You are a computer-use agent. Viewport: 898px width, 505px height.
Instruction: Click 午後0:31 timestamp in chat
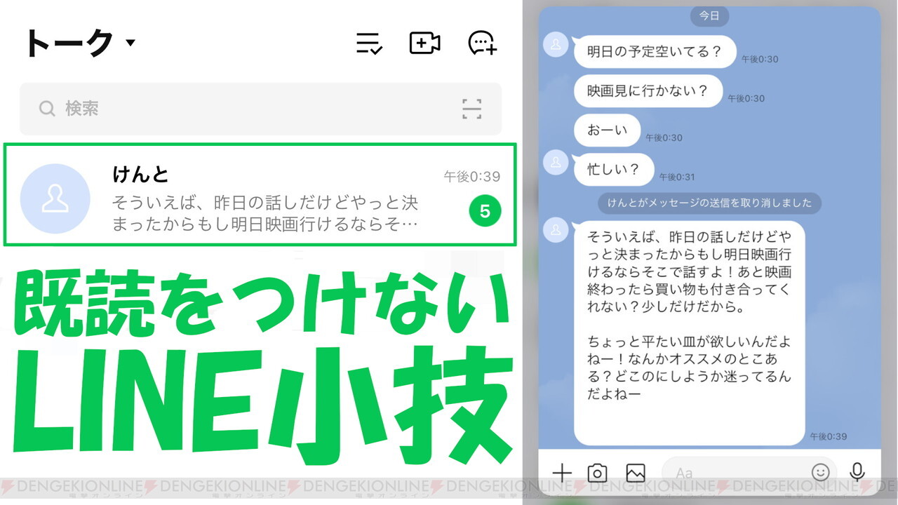tap(676, 177)
